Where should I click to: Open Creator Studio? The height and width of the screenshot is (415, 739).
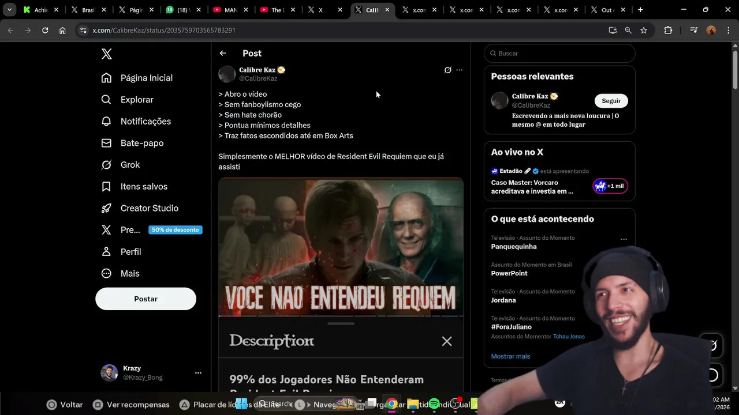click(140, 208)
